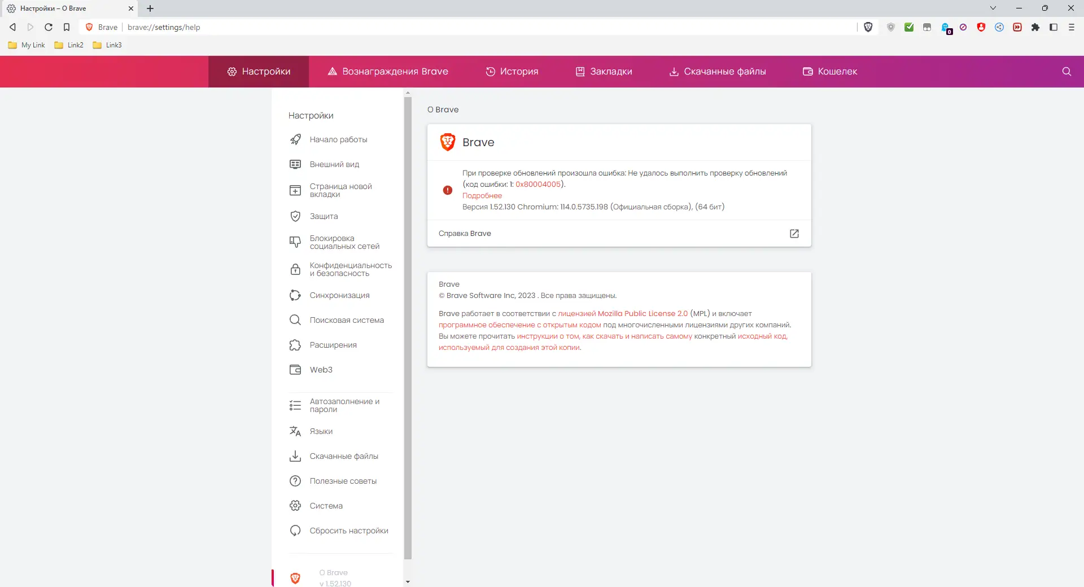Go back with the back arrow
The image size is (1084, 587).
coord(12,27)
